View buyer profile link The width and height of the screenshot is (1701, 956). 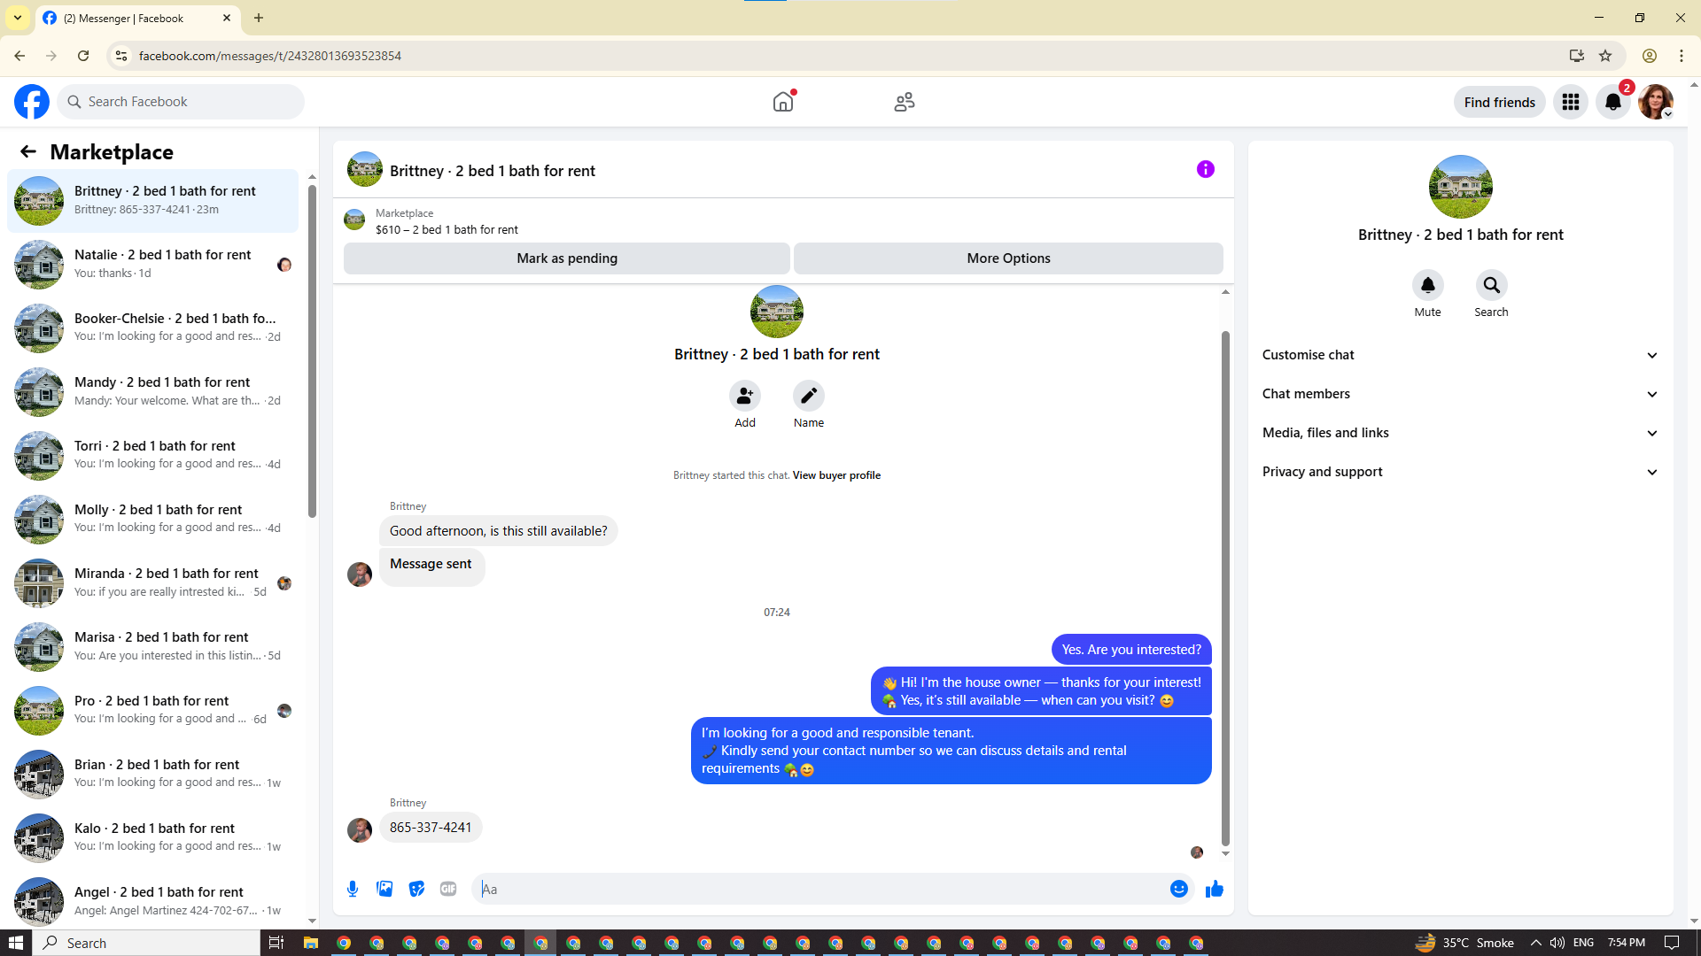tap(836, 475)
